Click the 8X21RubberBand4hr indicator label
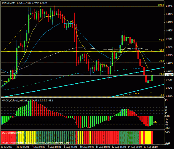Image resolution: width=174 pixels, height=149 pixels. pos(12,133)
